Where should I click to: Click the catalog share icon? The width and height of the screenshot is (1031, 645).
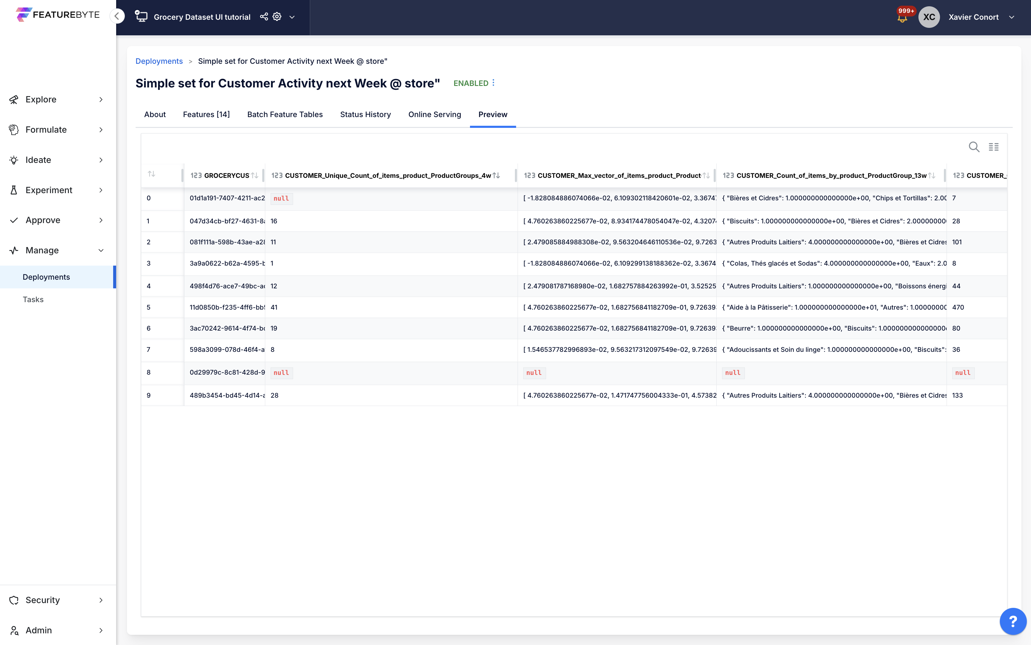[x=264, y=17]
